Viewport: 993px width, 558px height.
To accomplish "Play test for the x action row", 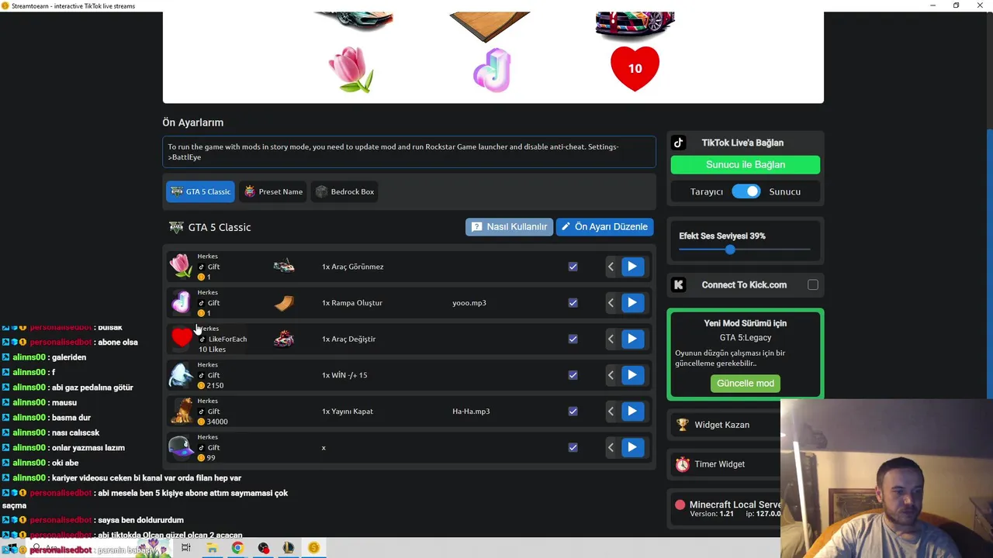I will coord(632,447).
